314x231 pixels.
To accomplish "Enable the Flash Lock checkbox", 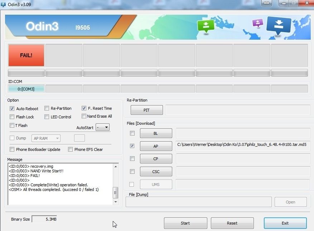I will 12,117.
